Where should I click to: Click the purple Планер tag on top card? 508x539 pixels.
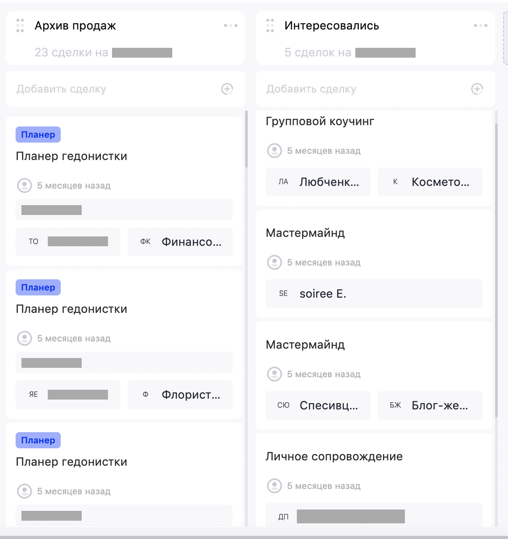tap(38, 134)
